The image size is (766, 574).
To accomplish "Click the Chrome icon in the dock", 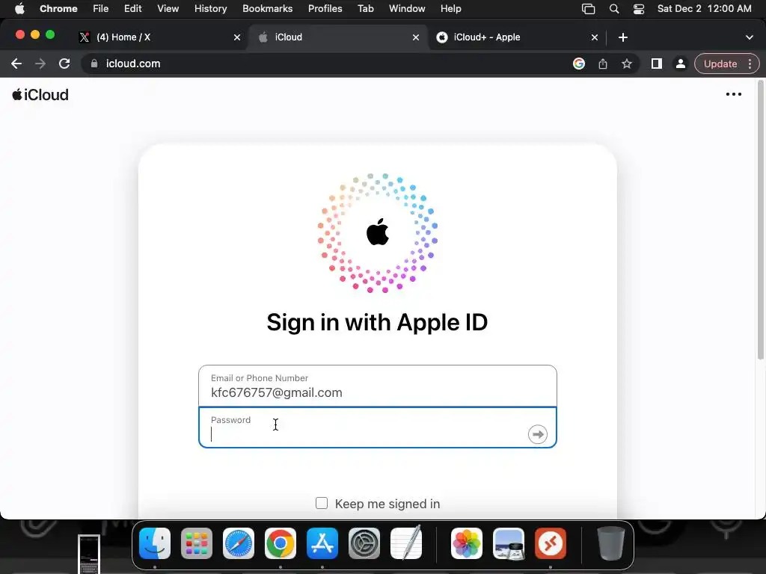I will click(281, 543).
